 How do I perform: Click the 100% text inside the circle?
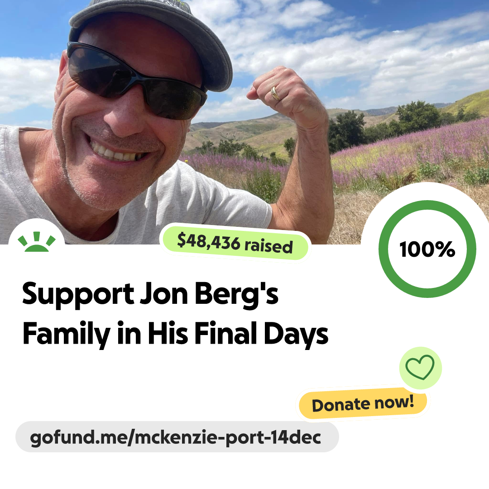point(427,249)
